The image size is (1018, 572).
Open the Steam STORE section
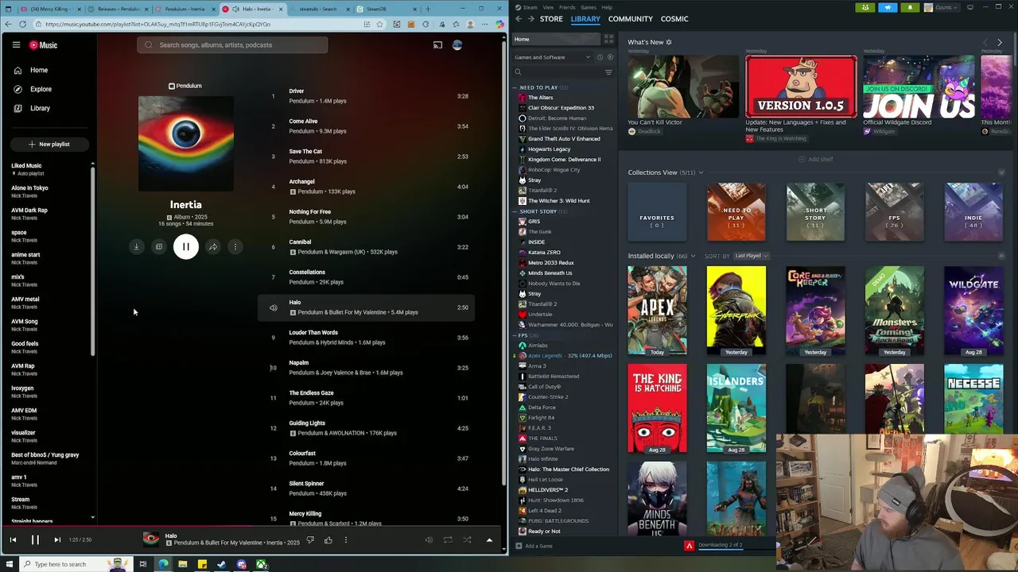tap(551, 19)
